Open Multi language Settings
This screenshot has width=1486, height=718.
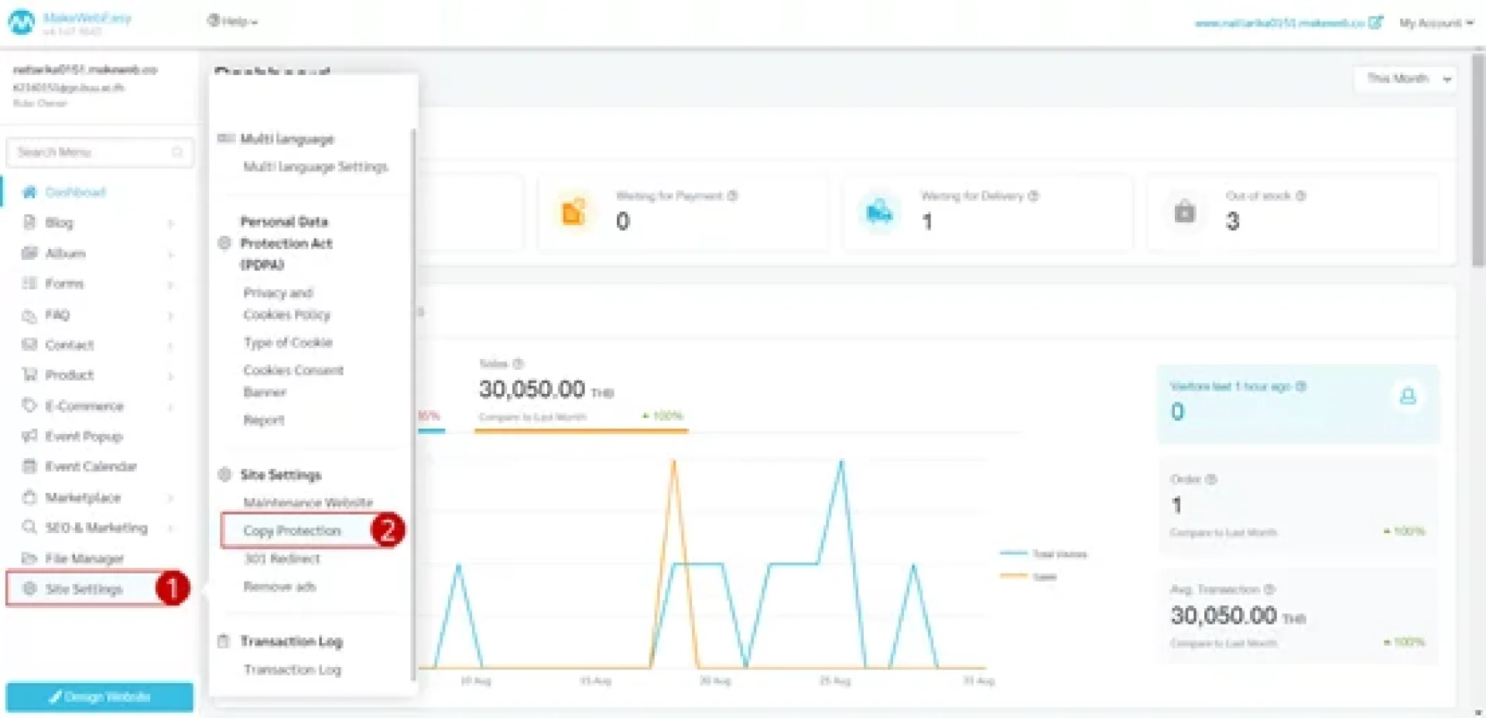(x=315, y=167)
